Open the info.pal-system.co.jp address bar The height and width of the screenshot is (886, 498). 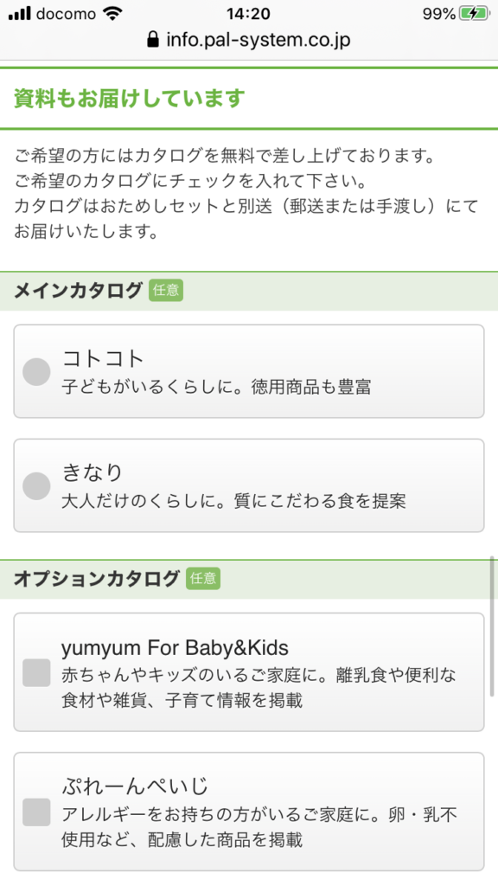(249, 40)
